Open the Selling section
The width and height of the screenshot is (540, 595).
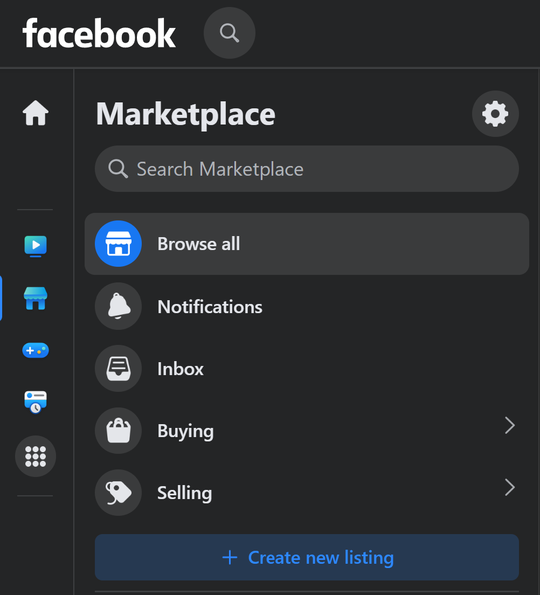307,493
